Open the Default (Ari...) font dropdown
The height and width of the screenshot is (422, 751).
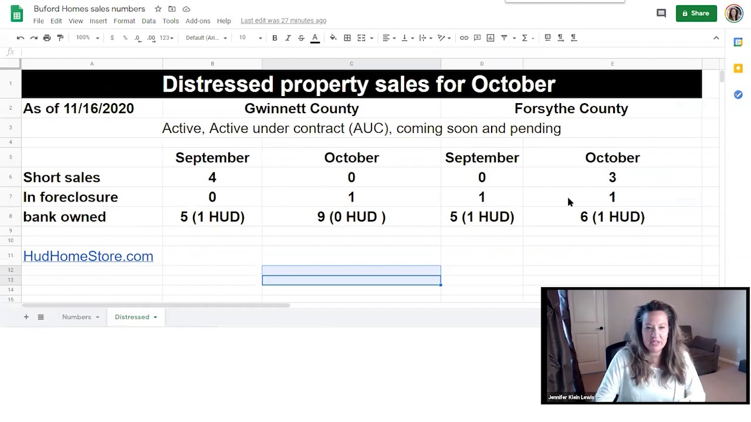click(206, 38)
